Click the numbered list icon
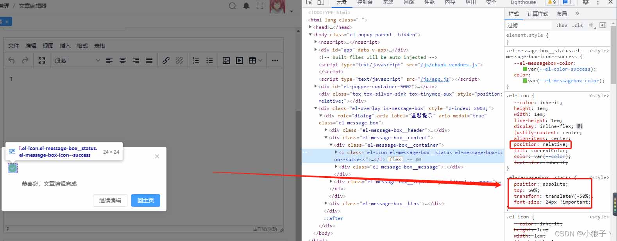The width and height of the screenshot is (617, 241). click(x=196, y=60)
